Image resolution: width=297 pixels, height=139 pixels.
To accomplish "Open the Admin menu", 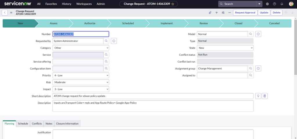I will (101, 4).
